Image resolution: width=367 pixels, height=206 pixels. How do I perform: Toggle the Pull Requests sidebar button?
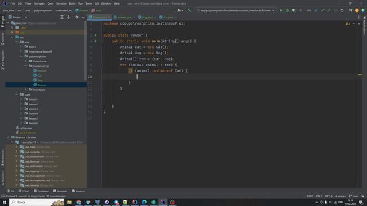[2, 60]
